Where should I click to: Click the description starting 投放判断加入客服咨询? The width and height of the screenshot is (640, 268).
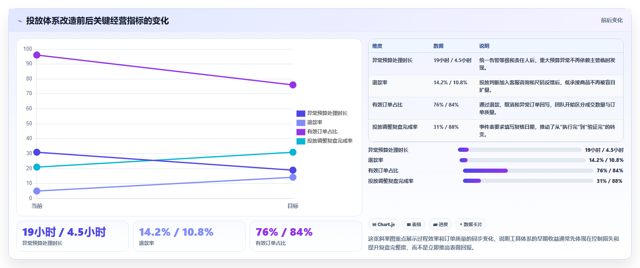click(547, 86)
